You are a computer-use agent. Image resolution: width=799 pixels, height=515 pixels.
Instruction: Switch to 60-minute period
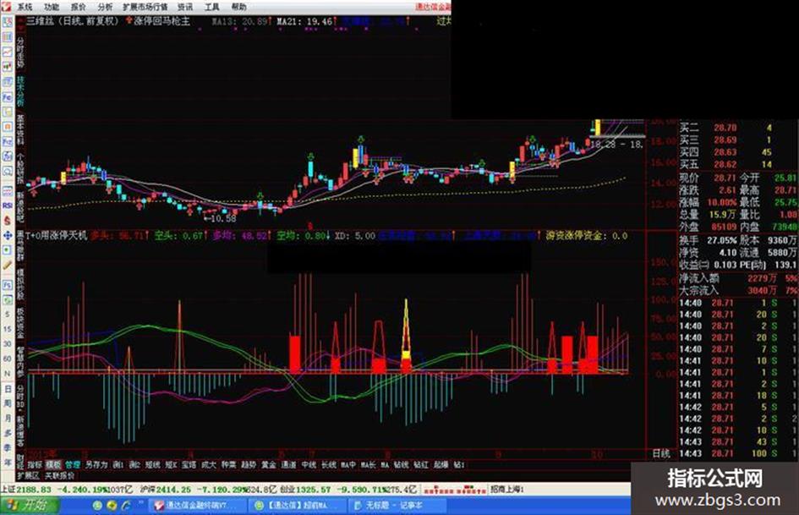tap(7, 359)
